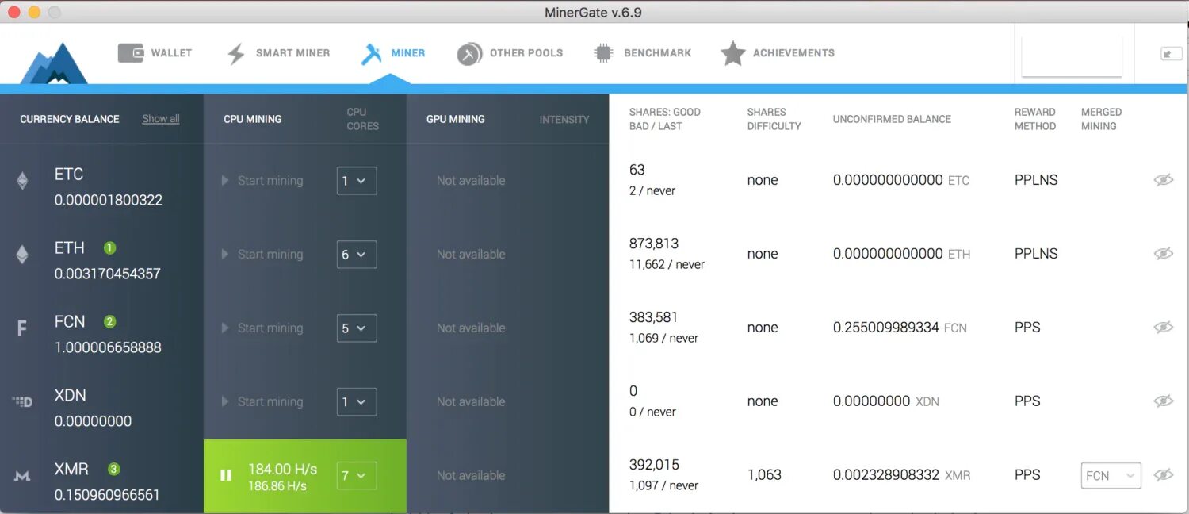The image size is (1189, 514).
Task: Click the Unconfirmed Balance column header
Action: (x=892, y=119)
